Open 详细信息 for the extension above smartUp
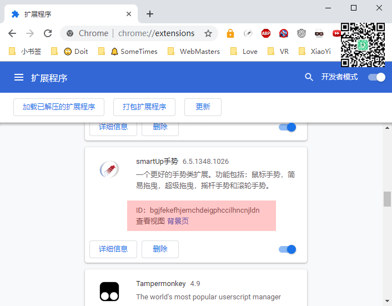 (113, 129)
